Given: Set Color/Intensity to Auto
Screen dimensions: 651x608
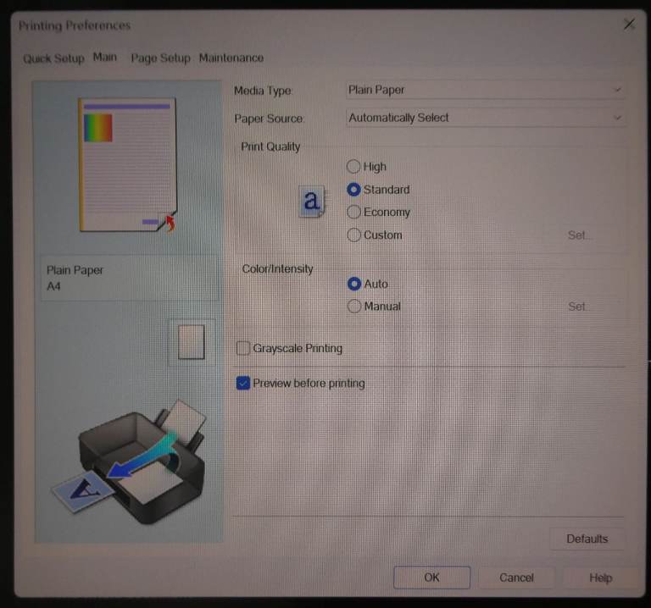Looking at the screenshot, I should pos(354,284).
